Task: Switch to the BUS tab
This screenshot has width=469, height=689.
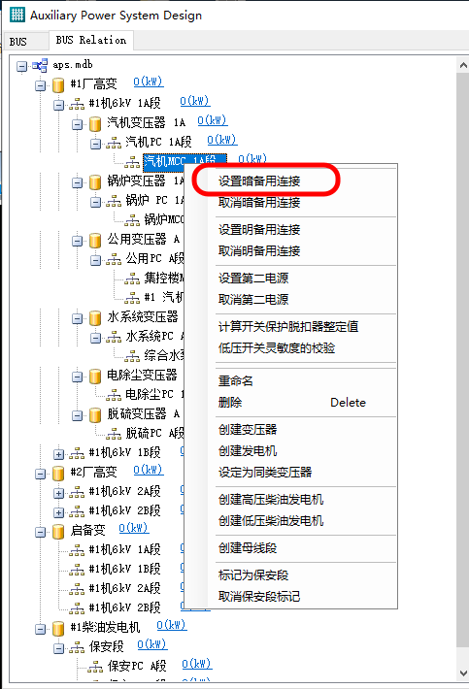Action: click(x=18, y=42)
